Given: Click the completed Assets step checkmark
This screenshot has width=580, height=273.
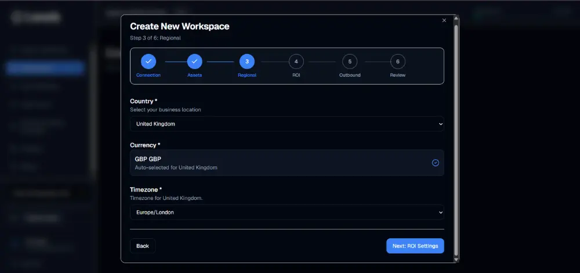Looking at the screenshot, I should click(x=194, y=62).
